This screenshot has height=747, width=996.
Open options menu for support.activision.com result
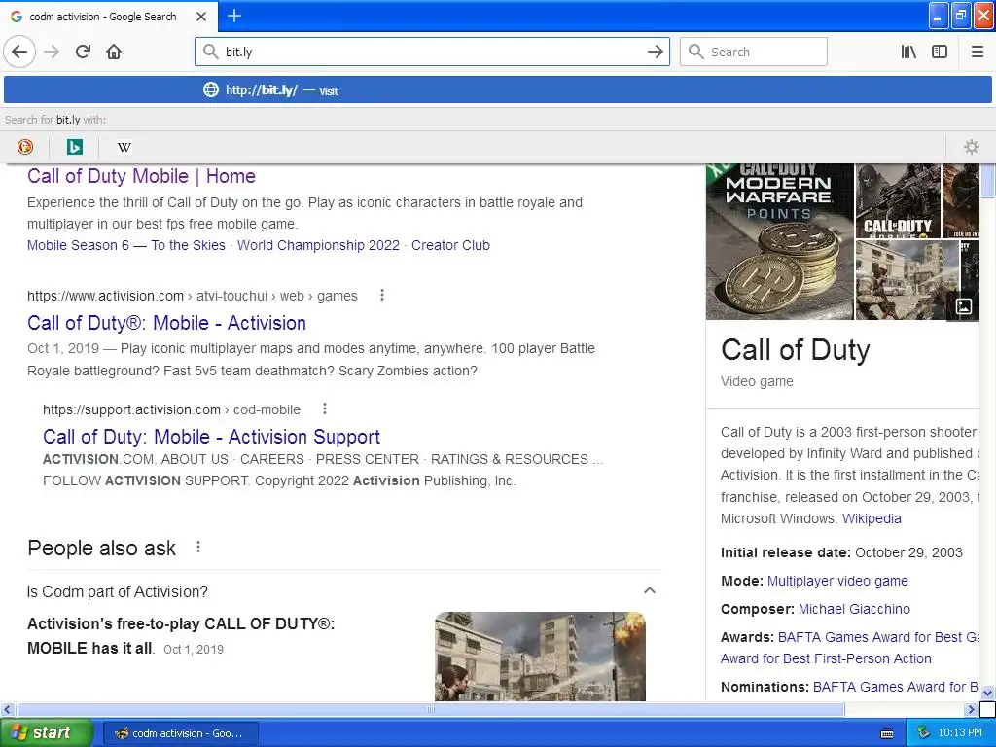(325, 409)
